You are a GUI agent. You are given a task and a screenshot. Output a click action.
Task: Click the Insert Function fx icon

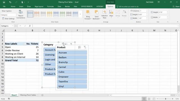point(30,26)
